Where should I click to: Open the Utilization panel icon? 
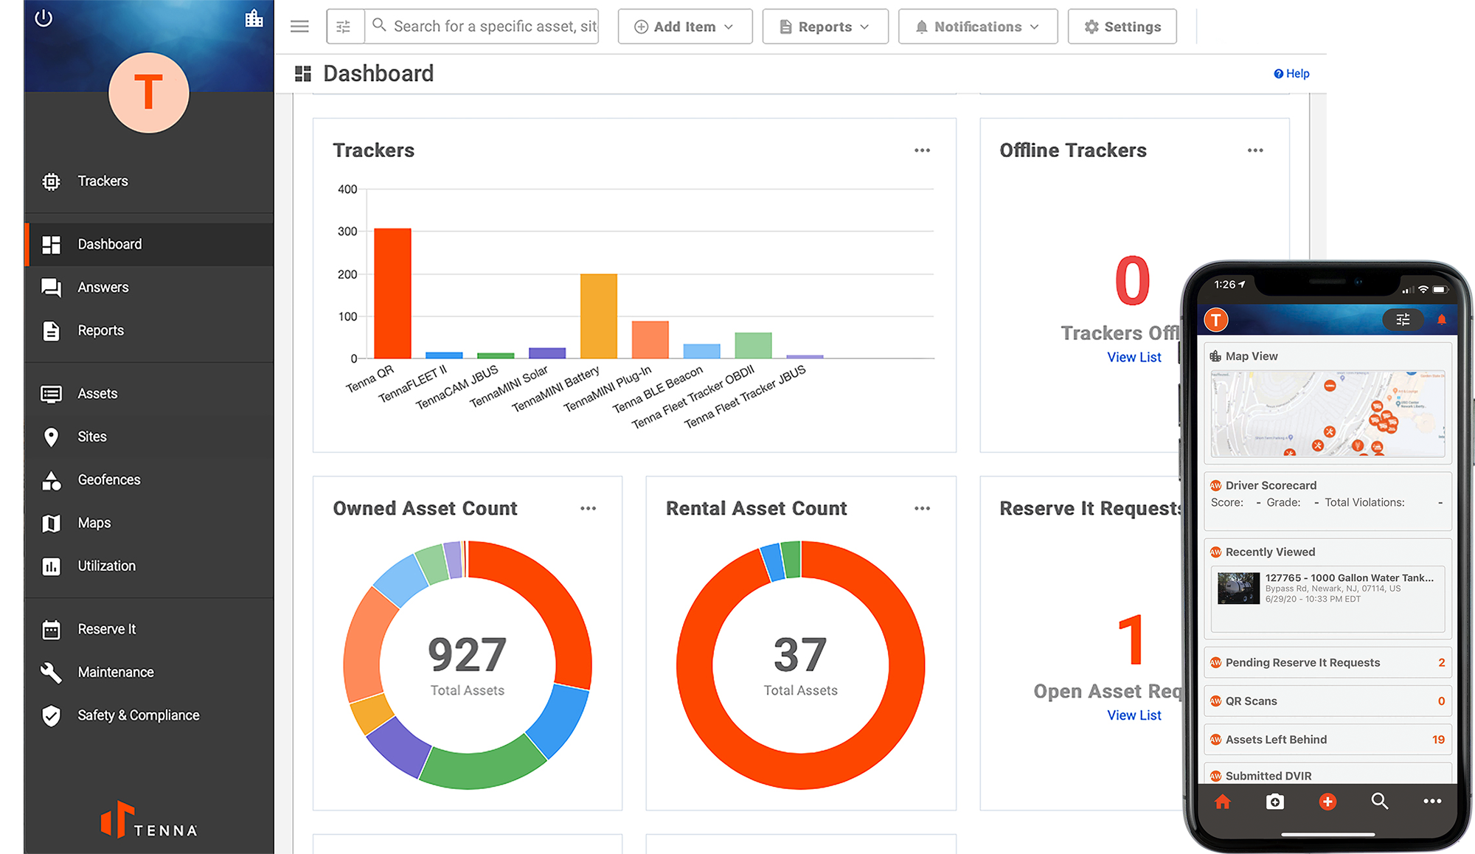50,566
